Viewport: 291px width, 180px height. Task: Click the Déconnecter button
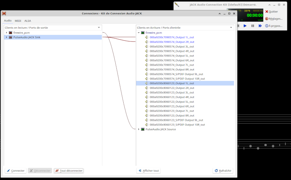(x=40, y=171)
